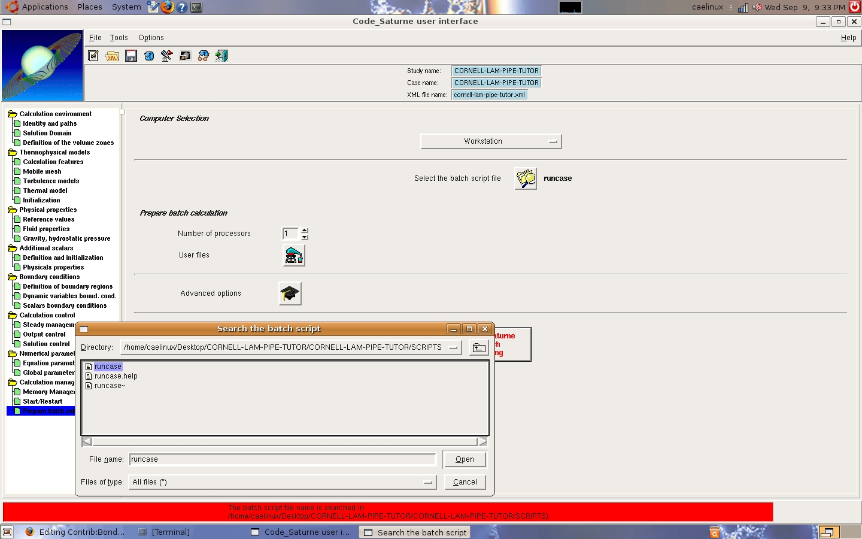Screen dimensions: 862x539
Task: Open Scalars boundary conditions tree item
Action: tap(65, 305)
